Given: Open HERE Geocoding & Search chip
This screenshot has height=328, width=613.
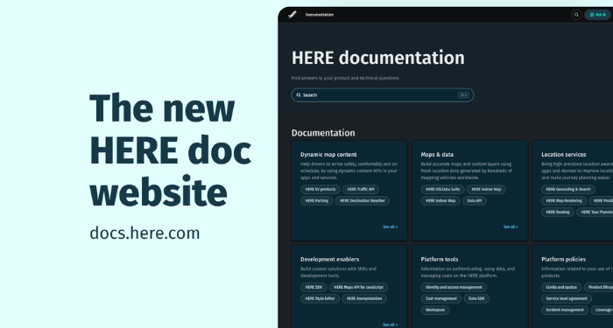Looking at the screenshot, I should 568,190.
